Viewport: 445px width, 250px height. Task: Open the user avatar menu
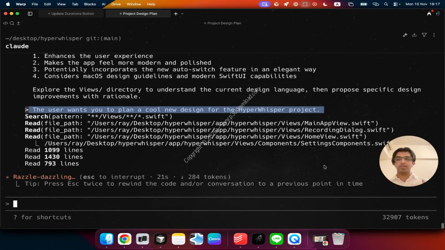[x=438, y=14]
